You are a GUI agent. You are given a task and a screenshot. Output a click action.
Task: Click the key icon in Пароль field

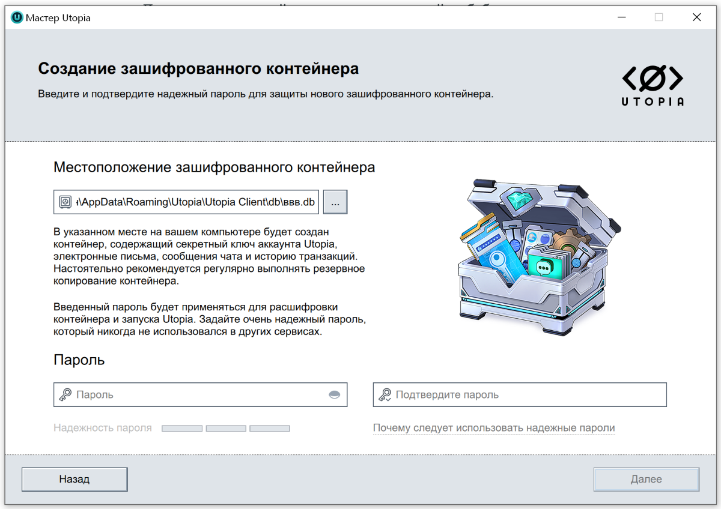click(65, 395)
